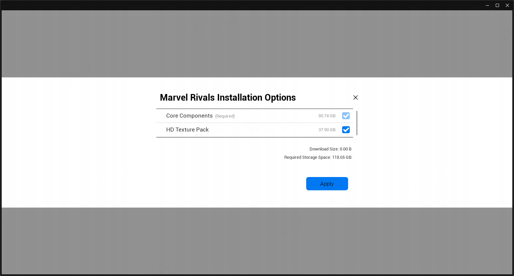Click the Download Size 0.00 B text
The width and height of the screenshot is (514, 276).
coord(330,149)
